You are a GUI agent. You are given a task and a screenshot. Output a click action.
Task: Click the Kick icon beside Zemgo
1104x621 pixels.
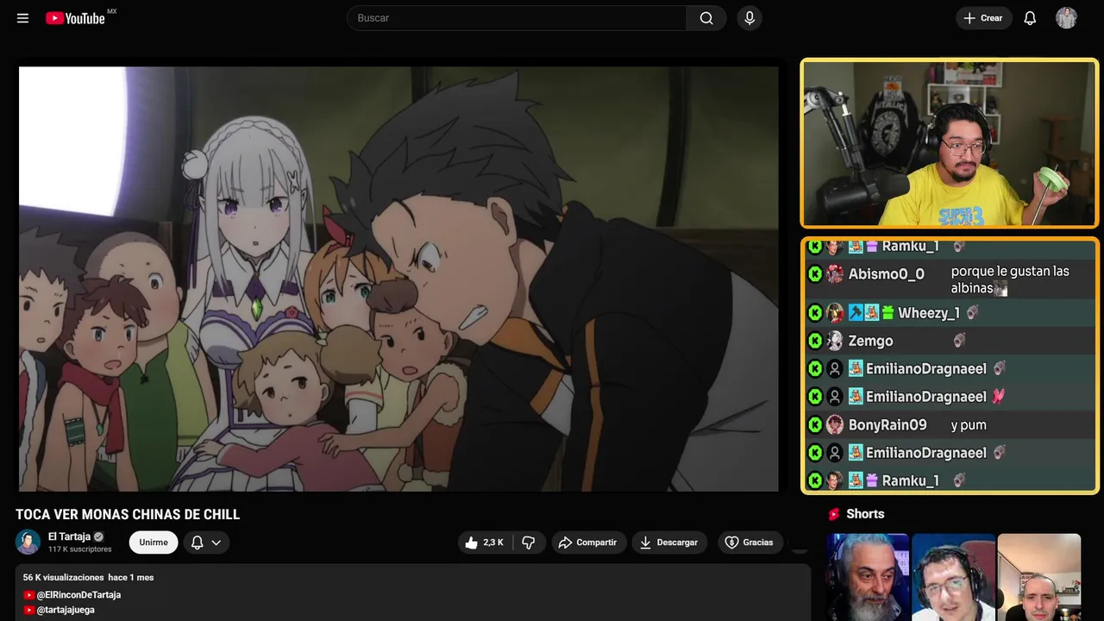coord(815,341)
